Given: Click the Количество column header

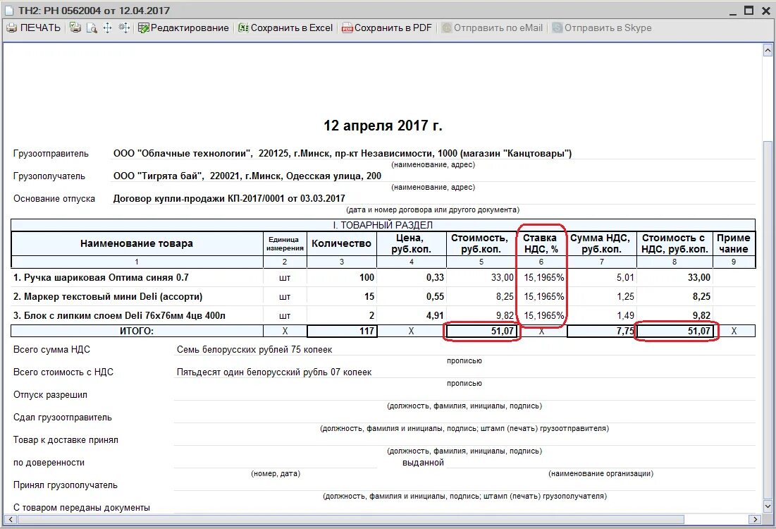Looking at the screenshot, I should [341, 243].
